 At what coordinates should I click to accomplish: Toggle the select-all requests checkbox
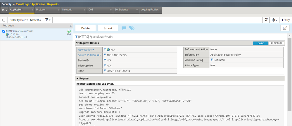4,20
